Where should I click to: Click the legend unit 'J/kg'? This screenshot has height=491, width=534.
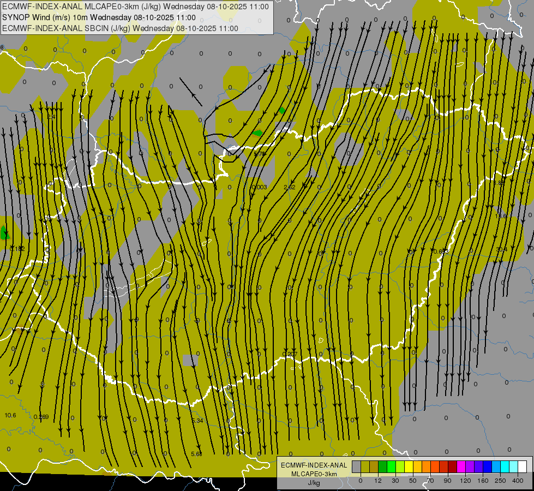[x=314, y=483]
